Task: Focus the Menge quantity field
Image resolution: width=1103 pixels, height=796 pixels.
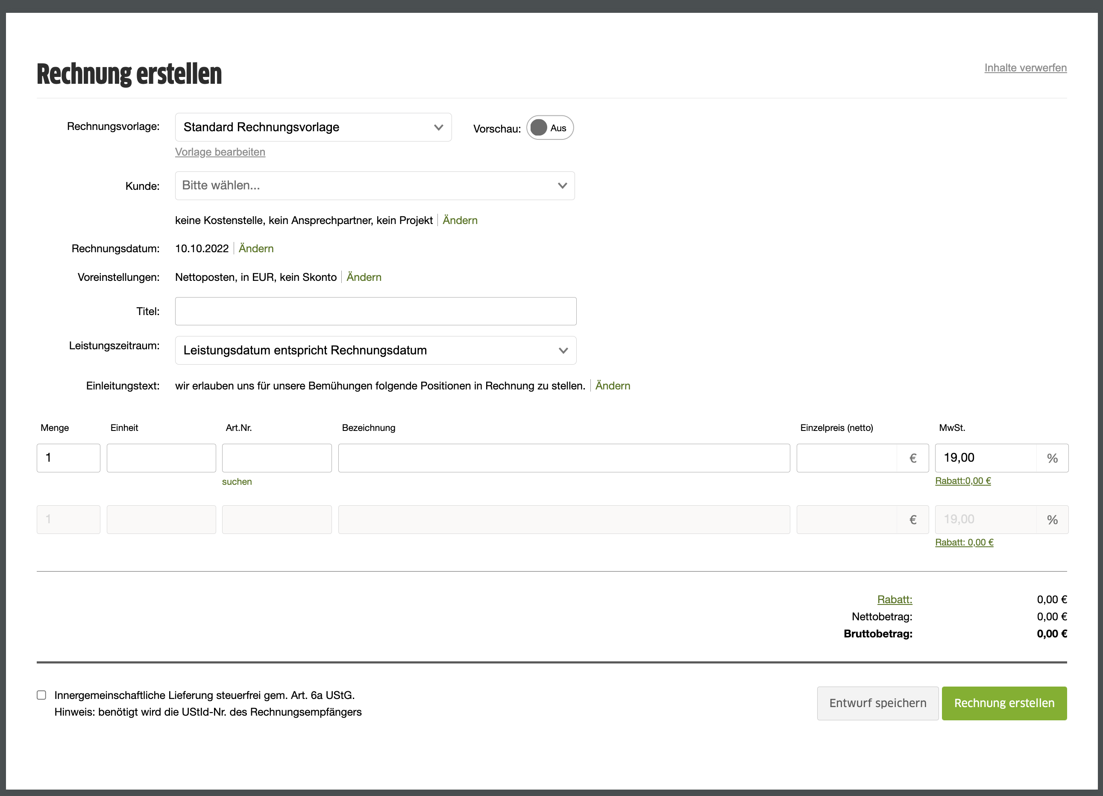Action: 68,458
